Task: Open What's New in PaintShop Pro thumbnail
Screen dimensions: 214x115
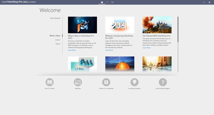Action: point(82,25)
